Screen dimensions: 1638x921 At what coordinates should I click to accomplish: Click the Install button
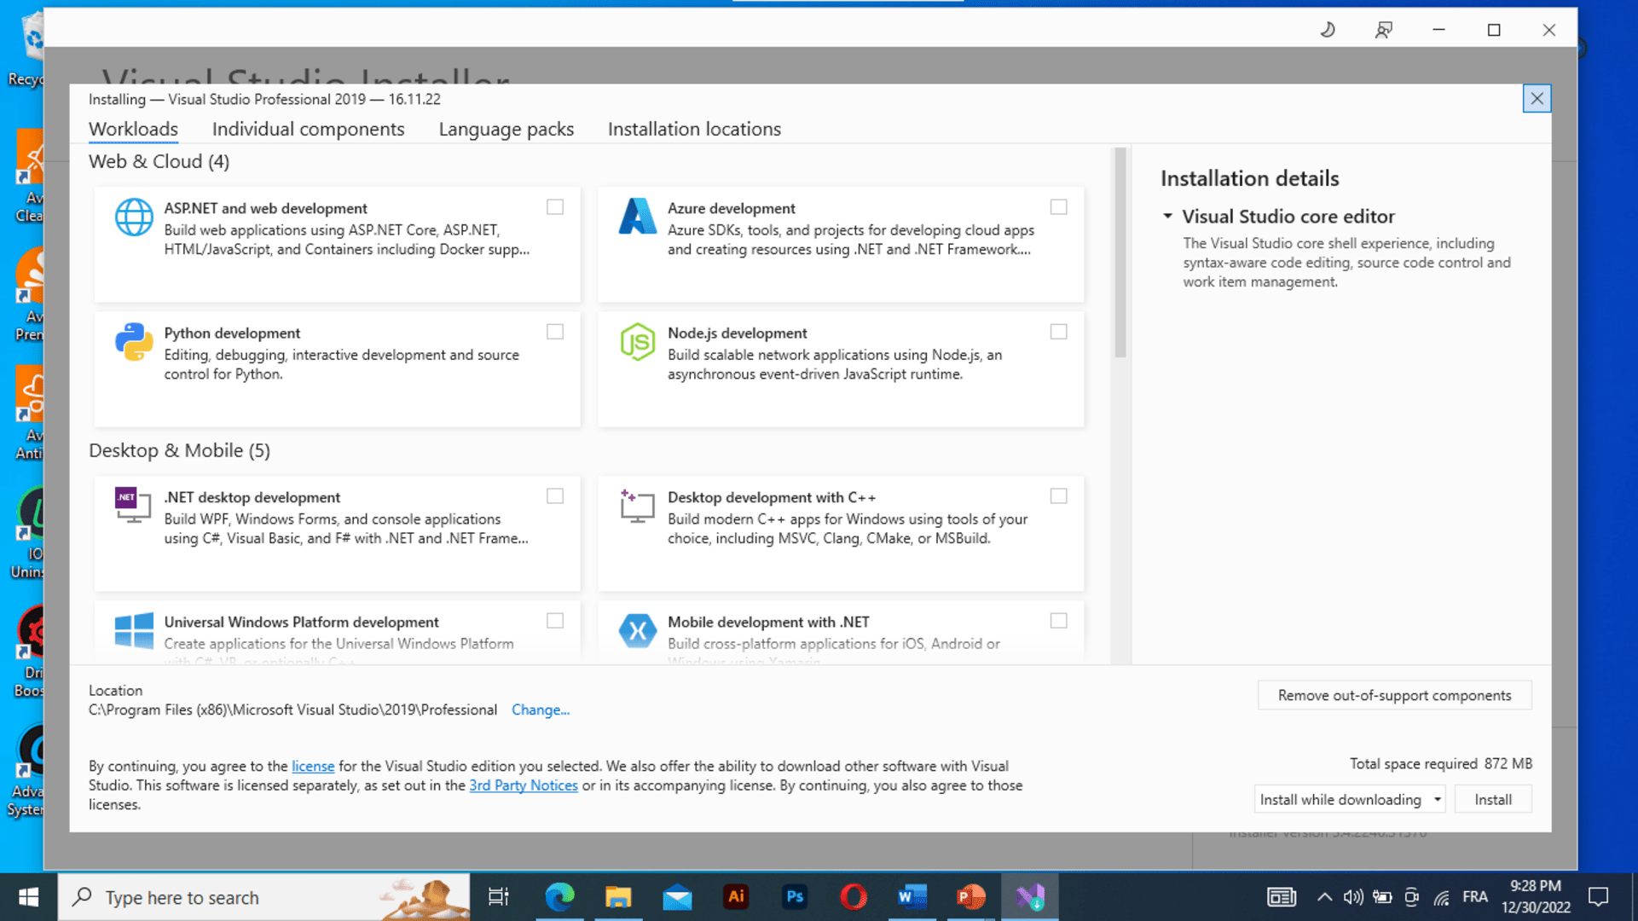tap(1493, 799)
